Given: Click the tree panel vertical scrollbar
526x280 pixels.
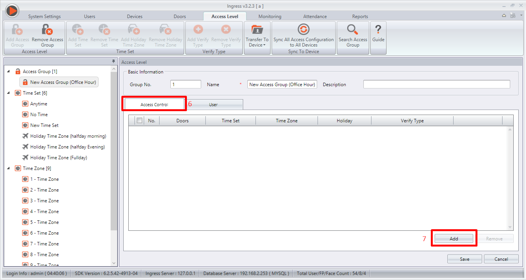Looking at the screenshot, I should click(x=114, y=165).
